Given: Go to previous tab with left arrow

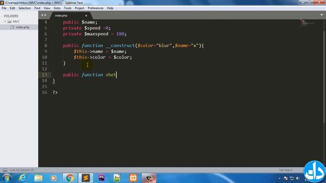Looking at the screenshot, I should 42,15.
